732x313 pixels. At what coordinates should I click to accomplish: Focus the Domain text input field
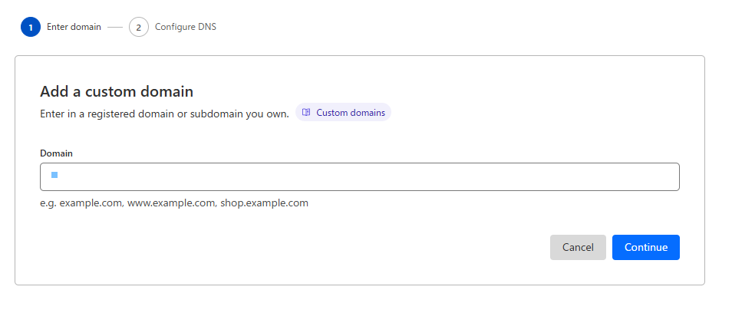coord(359,176)
